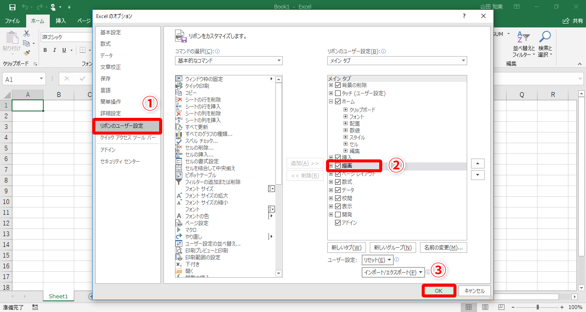Select 基本設定 in the options sidebar
This screenshot has width=586, height=312.
tap(111, 33)
